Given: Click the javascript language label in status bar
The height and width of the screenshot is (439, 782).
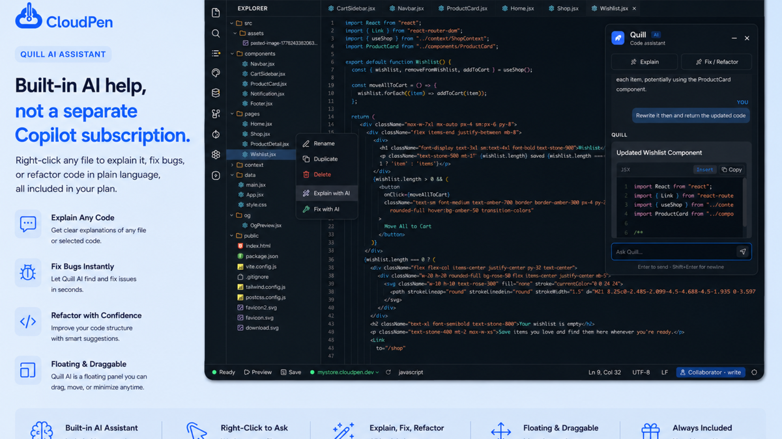Looking at the screenshot, I should point(411,373).
